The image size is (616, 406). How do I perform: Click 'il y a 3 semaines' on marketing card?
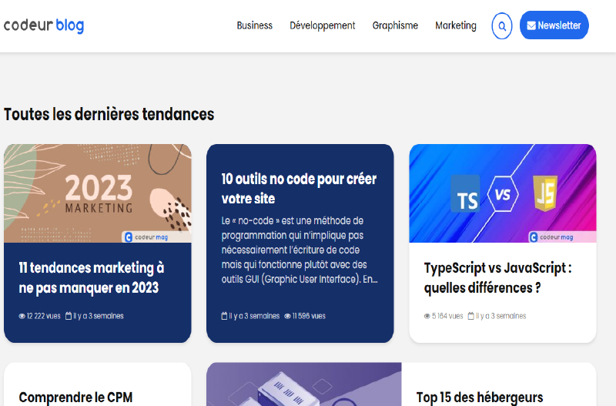(x=99, y=316)
